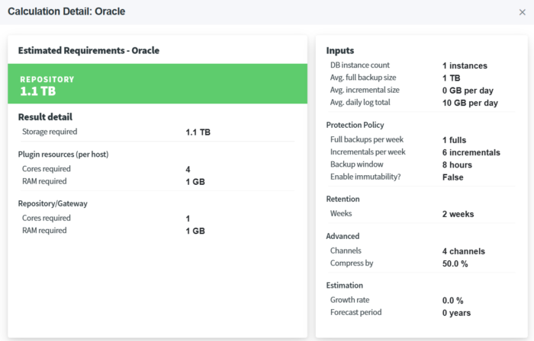Select the Forecast period 0 years value
This screenshot has width=534, height=341.
456,313
